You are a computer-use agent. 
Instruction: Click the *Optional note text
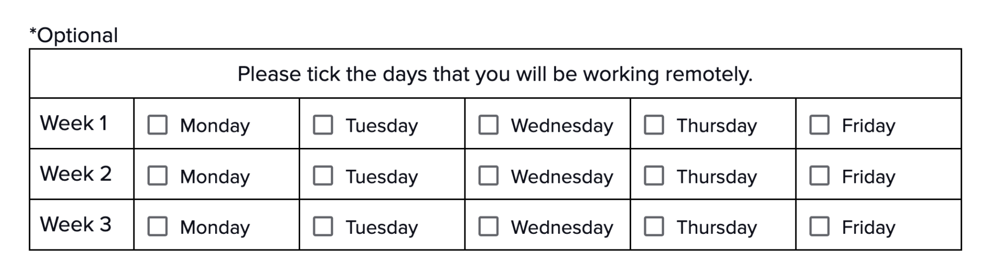73,35
